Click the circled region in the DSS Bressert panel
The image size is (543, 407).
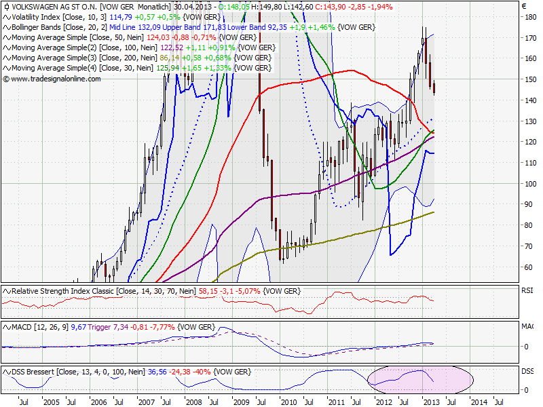(421, 380)
